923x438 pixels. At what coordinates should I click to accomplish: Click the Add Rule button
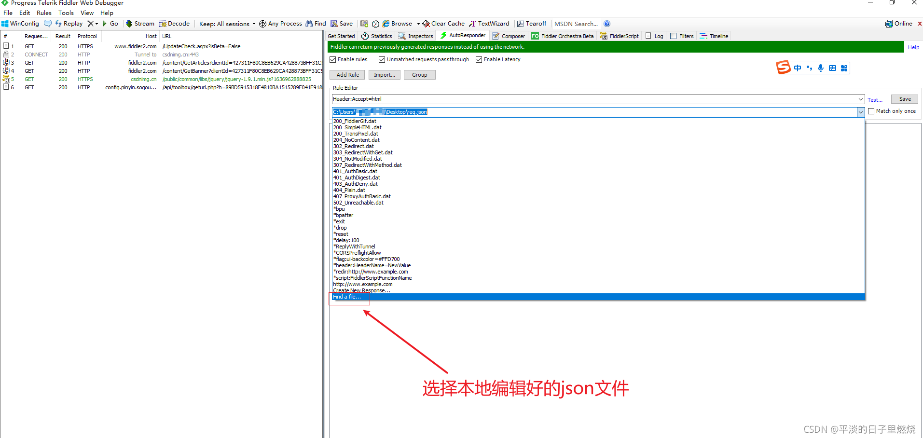[x=347, y=75]
